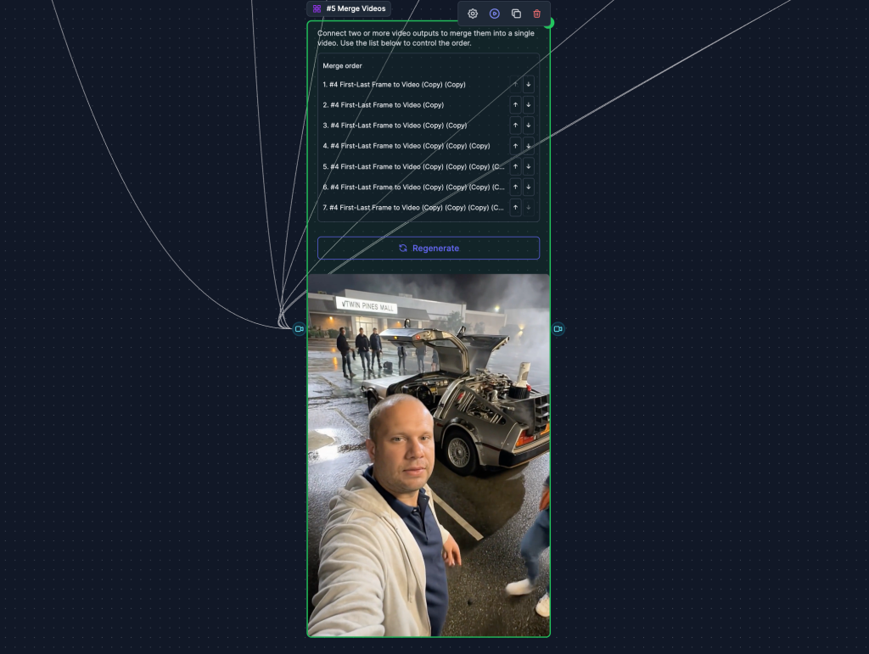Click the video output port on the node's right edge
Screen dimensions: 869x654
558,328
